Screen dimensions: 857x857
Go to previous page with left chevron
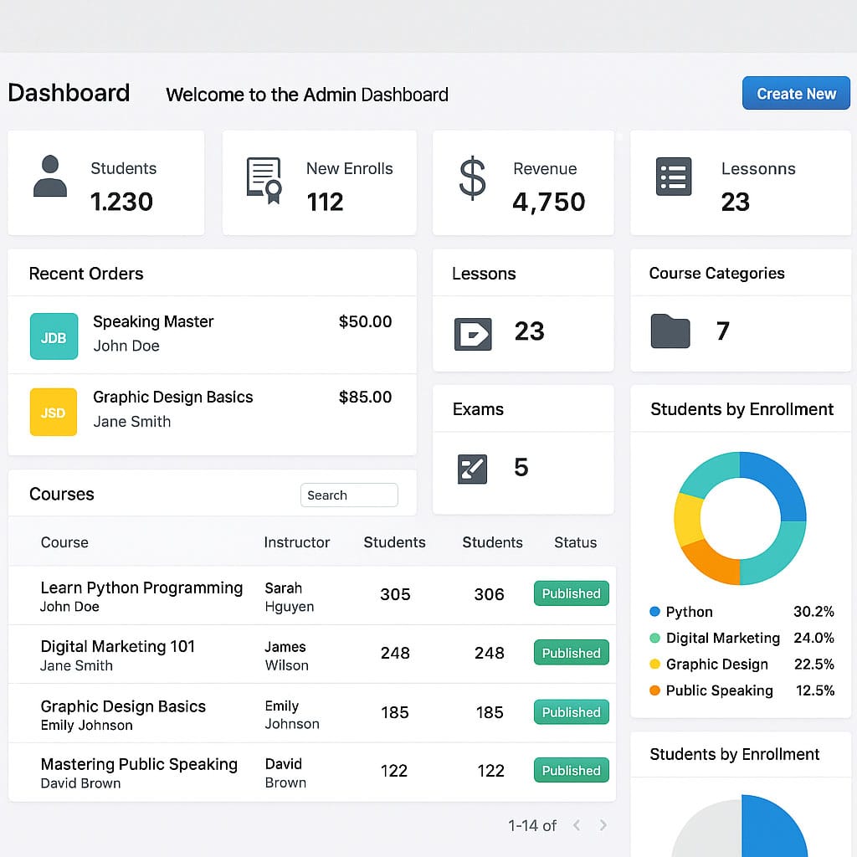pos(577,825)
